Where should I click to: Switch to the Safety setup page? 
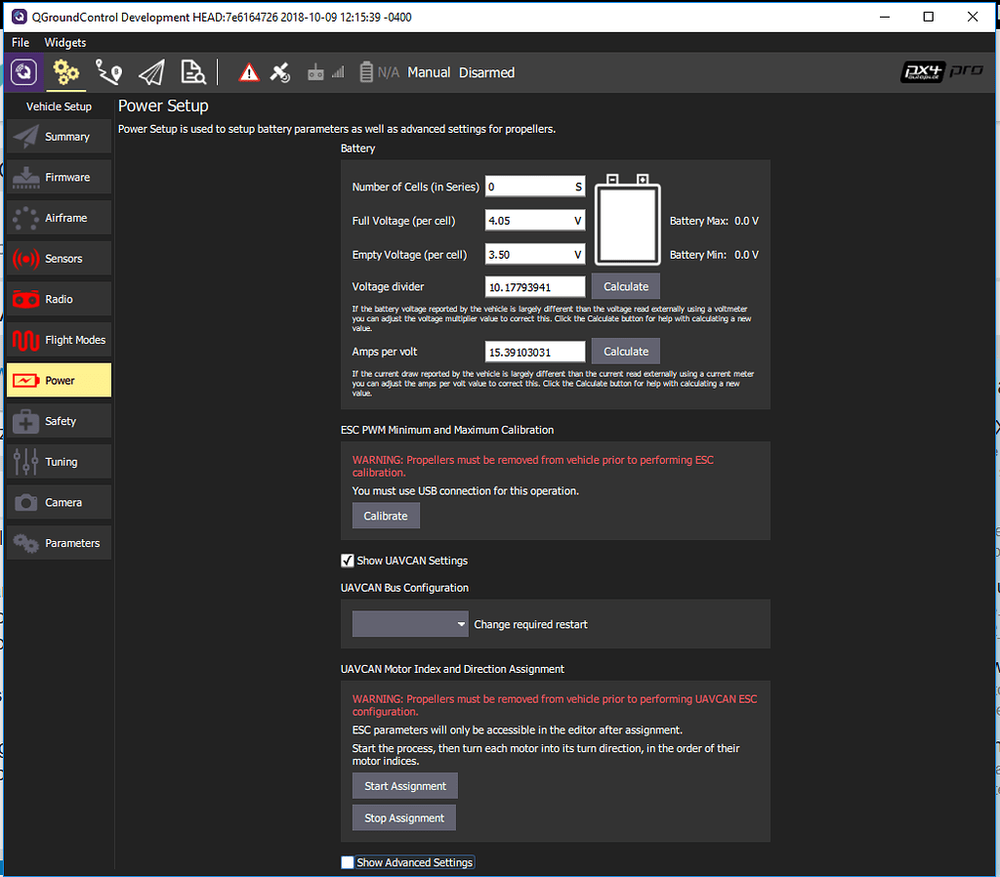point(59,420)
